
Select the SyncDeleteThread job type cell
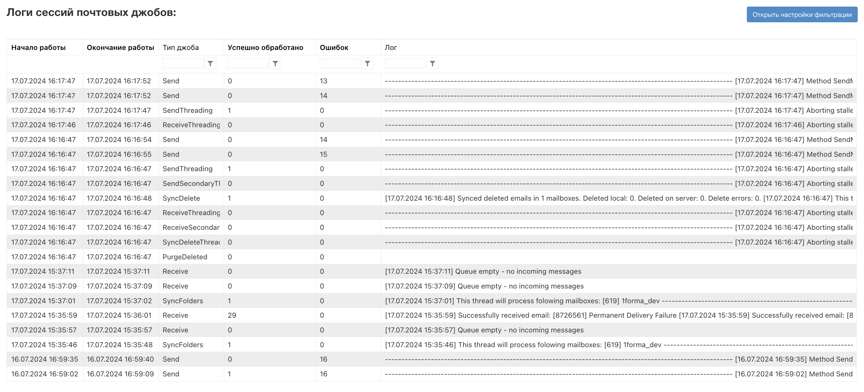point(192,242)
